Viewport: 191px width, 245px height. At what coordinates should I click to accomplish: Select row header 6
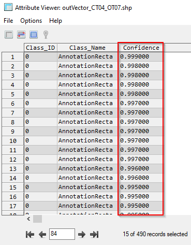click(13, 104)
